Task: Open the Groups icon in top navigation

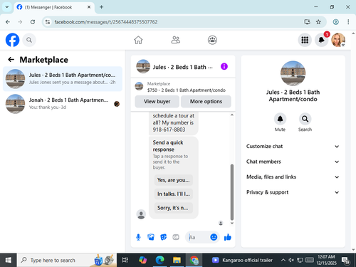Action: pyautogui.click(x=212, y=40)
